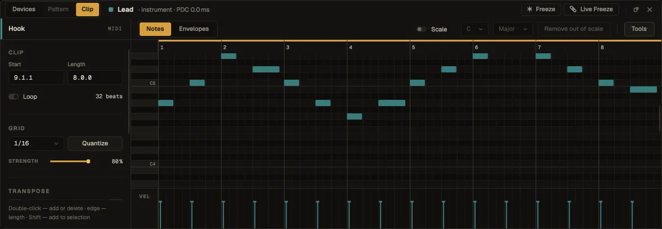Click the Quantize button
Viewport: 662px width, 229px height.
(x=95, y=143)
